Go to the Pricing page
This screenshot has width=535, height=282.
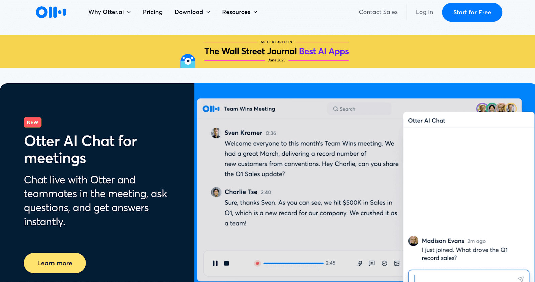coord(153,12)
